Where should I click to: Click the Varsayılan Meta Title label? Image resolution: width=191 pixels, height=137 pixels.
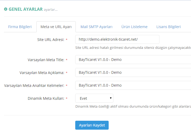point(46,60)
